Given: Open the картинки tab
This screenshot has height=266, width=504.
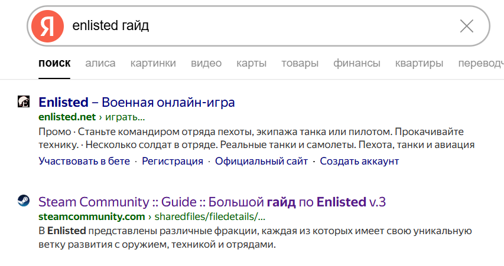Looking at the screenshot, I should 153,63.
